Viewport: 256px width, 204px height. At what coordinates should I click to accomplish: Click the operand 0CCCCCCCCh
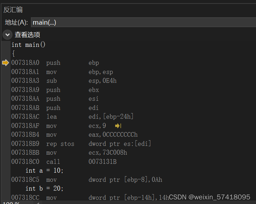[x=120, y=135]
